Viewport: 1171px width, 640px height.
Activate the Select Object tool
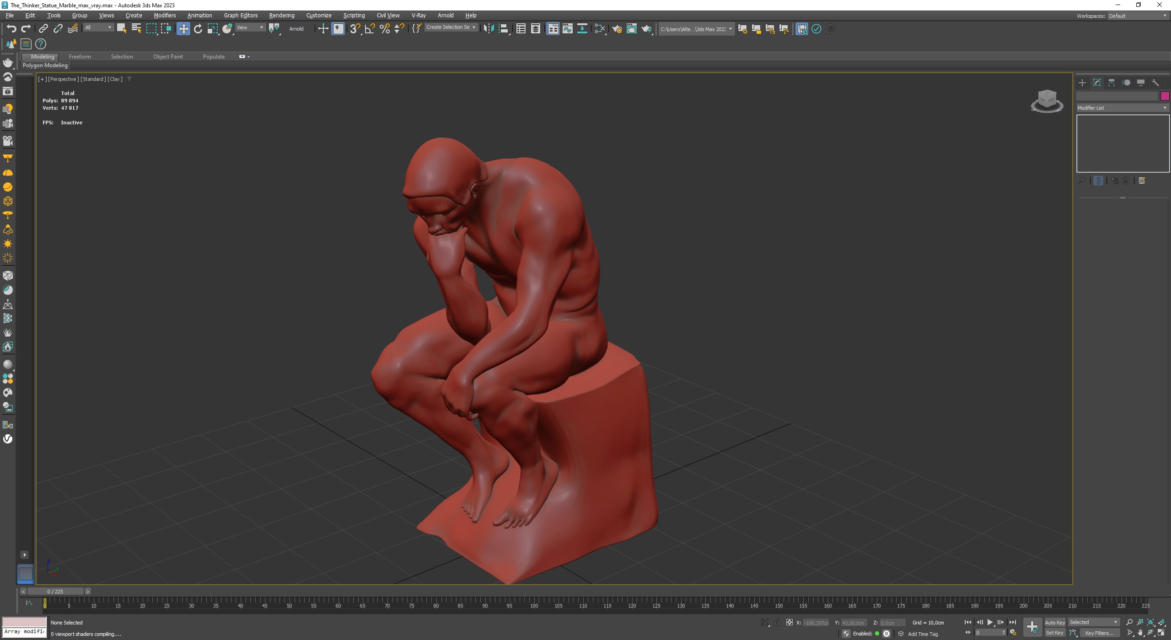click(x=122, y=29)
